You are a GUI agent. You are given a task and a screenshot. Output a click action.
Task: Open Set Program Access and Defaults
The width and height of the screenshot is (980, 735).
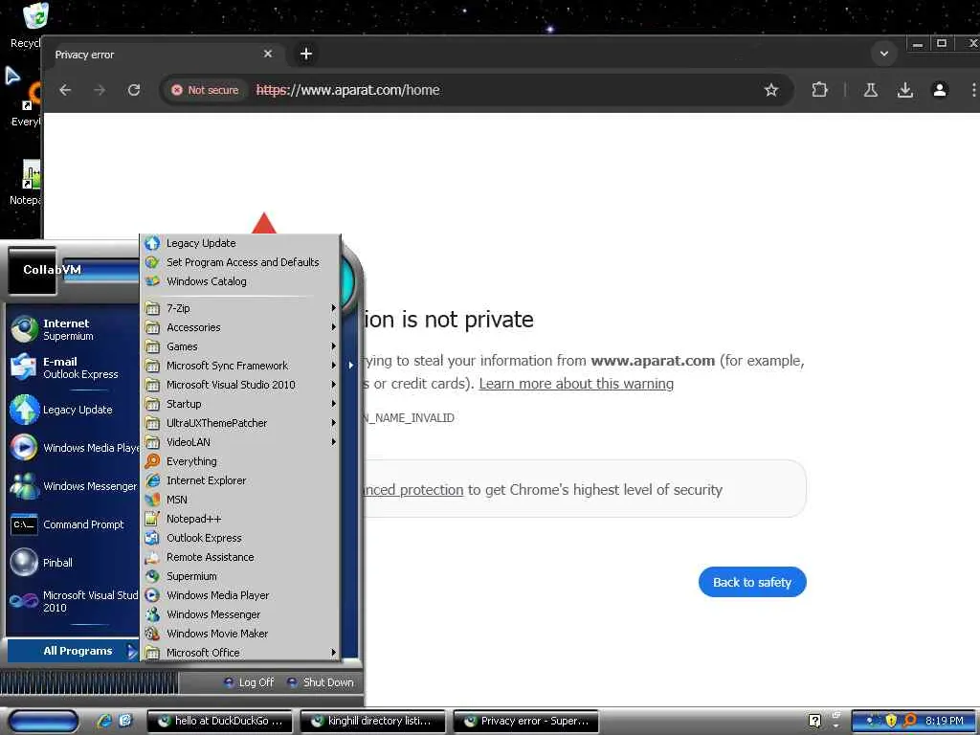(240, 262)
